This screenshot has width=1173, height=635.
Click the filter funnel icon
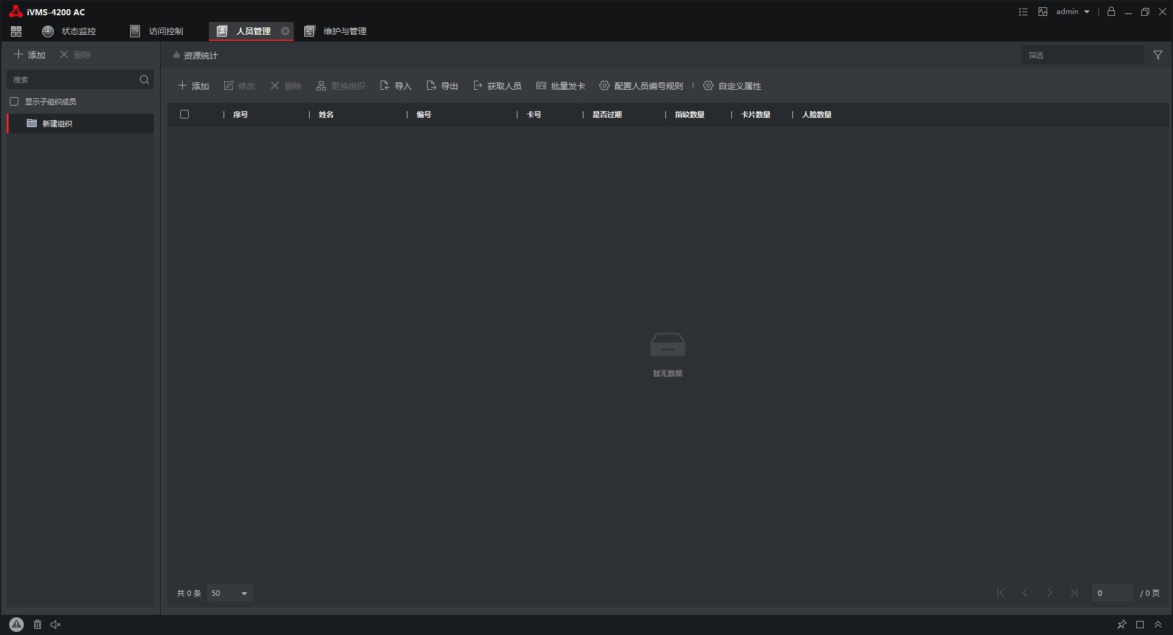[x=1158, y=55]
